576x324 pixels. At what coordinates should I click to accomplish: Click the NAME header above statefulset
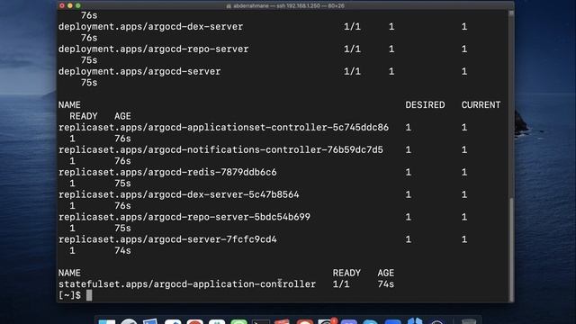coord(69,273)
